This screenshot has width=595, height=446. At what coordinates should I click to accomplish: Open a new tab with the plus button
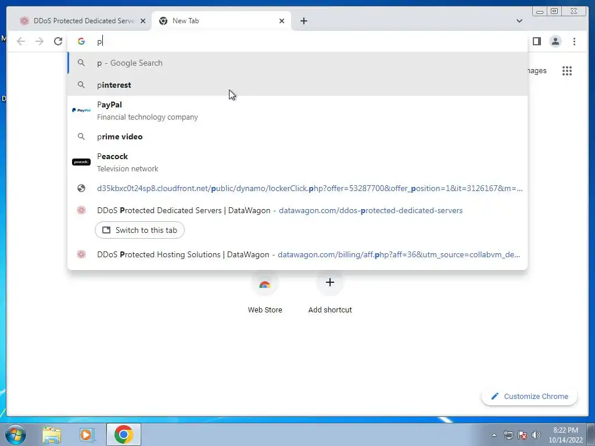tap(303, 21)
